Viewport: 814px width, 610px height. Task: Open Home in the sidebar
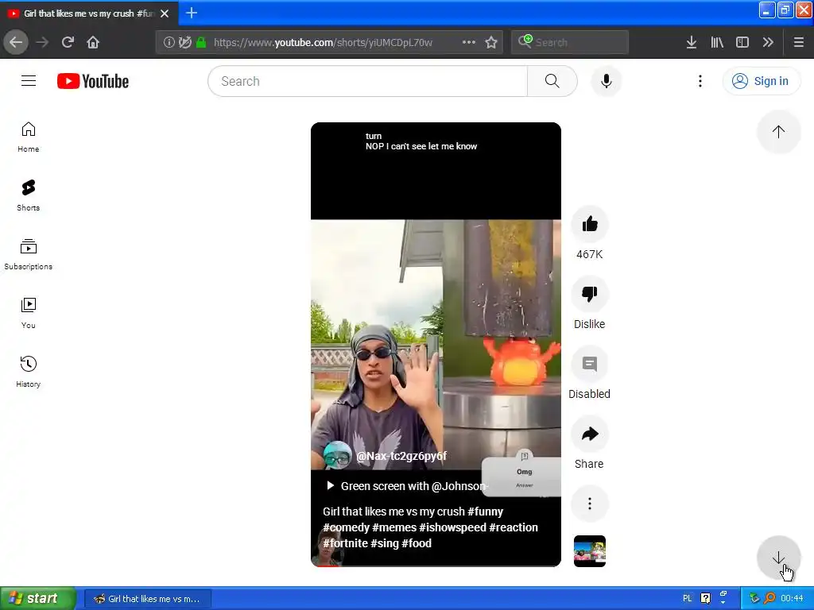click(x=29, y=137)
